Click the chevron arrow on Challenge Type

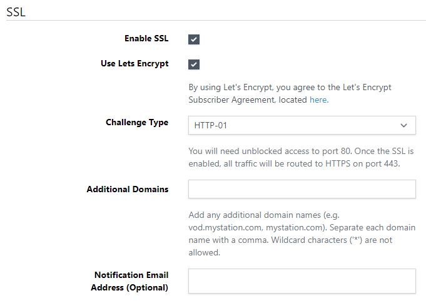click(403, 125)
